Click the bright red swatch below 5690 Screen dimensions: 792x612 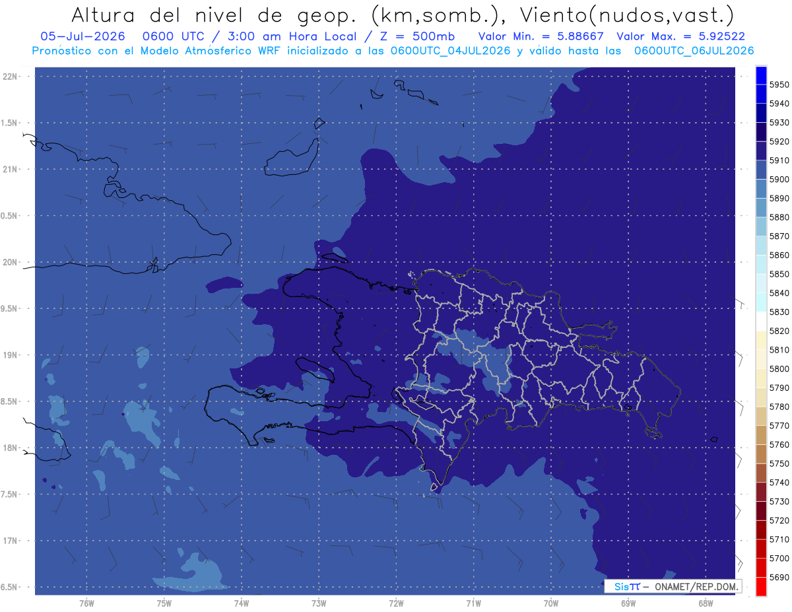[760, 586]
